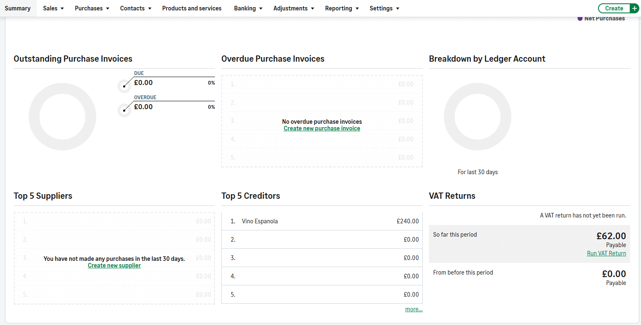Select the Vino Espanola creditor row
The image size is (641, 325).
pyautogui.click(x=322, y=221)
